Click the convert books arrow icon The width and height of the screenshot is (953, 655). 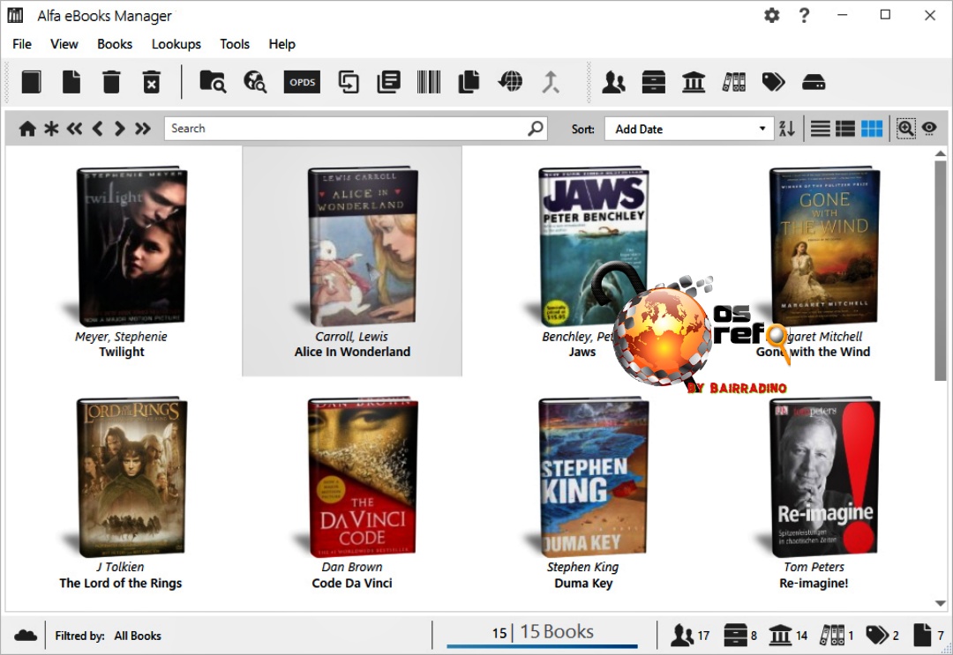tap(349, 82)
